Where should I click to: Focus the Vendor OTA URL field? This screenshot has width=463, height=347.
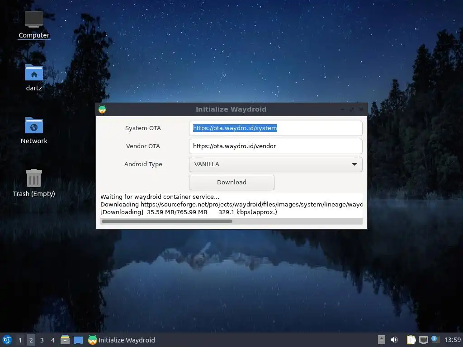pos(275,146)
